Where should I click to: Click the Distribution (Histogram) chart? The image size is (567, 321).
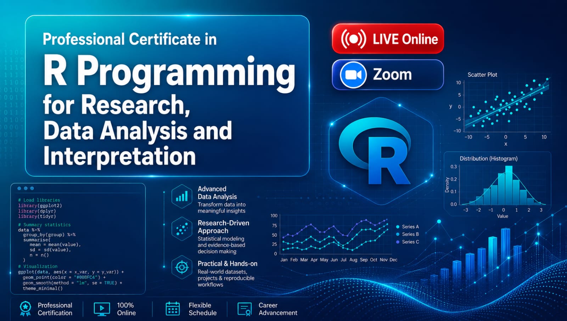tap(498, 184)
